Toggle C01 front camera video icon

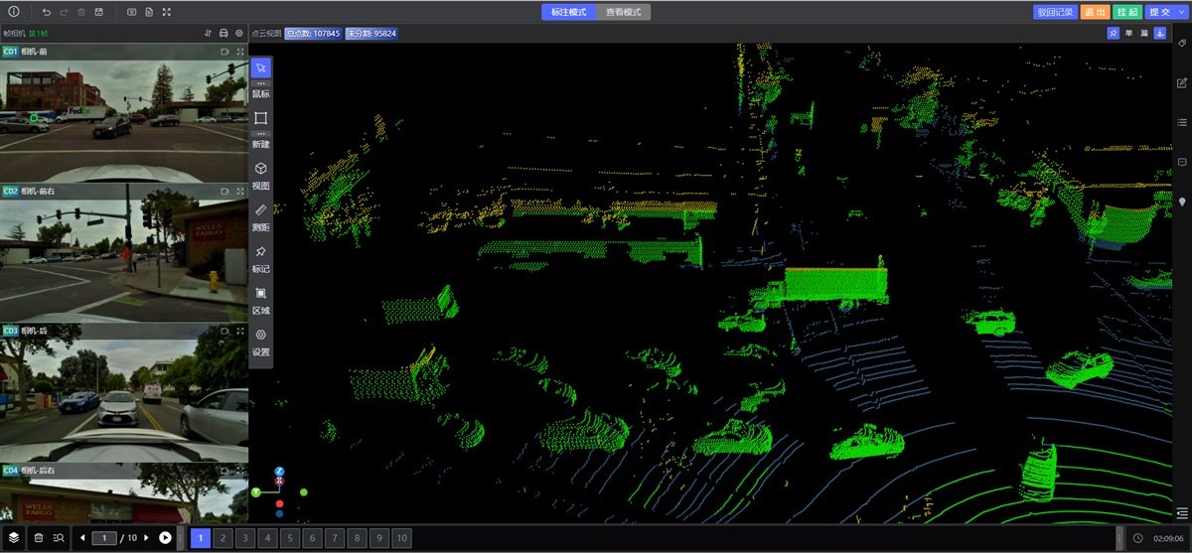coord(224,51)
